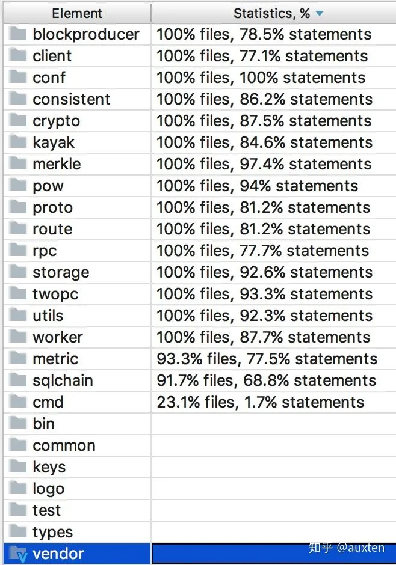
Task: Select the cmd package name
Action: (48, 402)
